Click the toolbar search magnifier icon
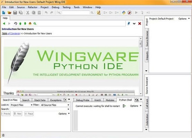This screenshot has height=138, width=192. coord(92,13)
